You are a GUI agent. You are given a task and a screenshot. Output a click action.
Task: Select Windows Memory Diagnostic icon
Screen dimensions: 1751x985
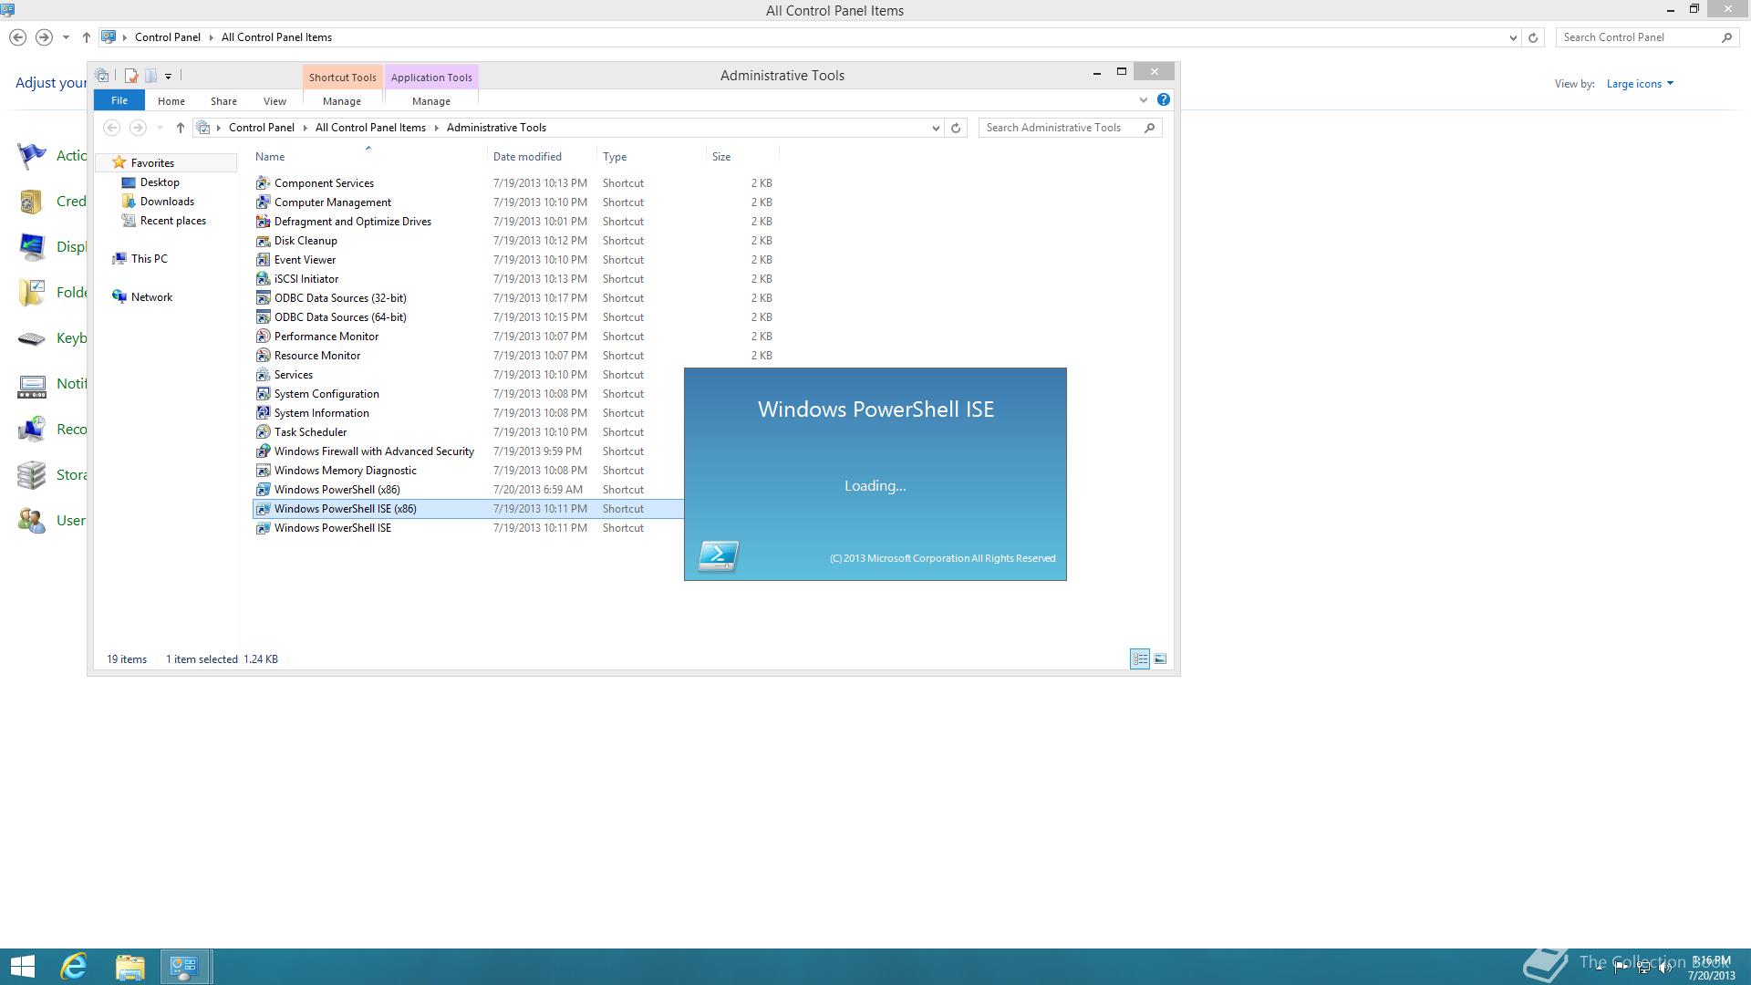coord(264,471)
